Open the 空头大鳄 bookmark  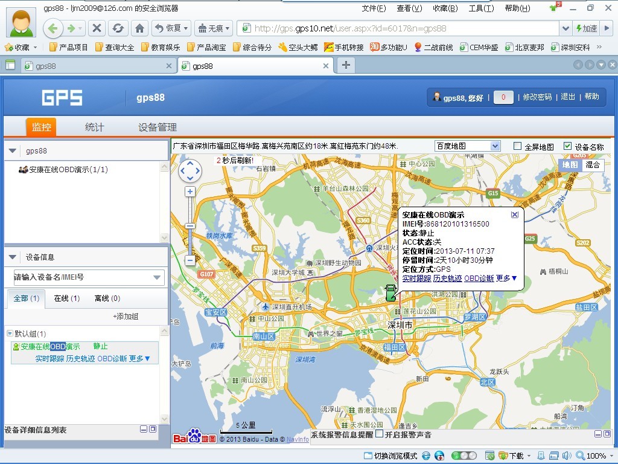pyautogui.click(x=298, y=47)
